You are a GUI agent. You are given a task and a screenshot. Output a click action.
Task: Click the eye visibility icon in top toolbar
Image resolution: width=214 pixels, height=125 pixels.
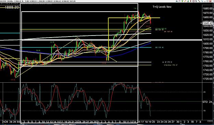[x=177, y=1]
